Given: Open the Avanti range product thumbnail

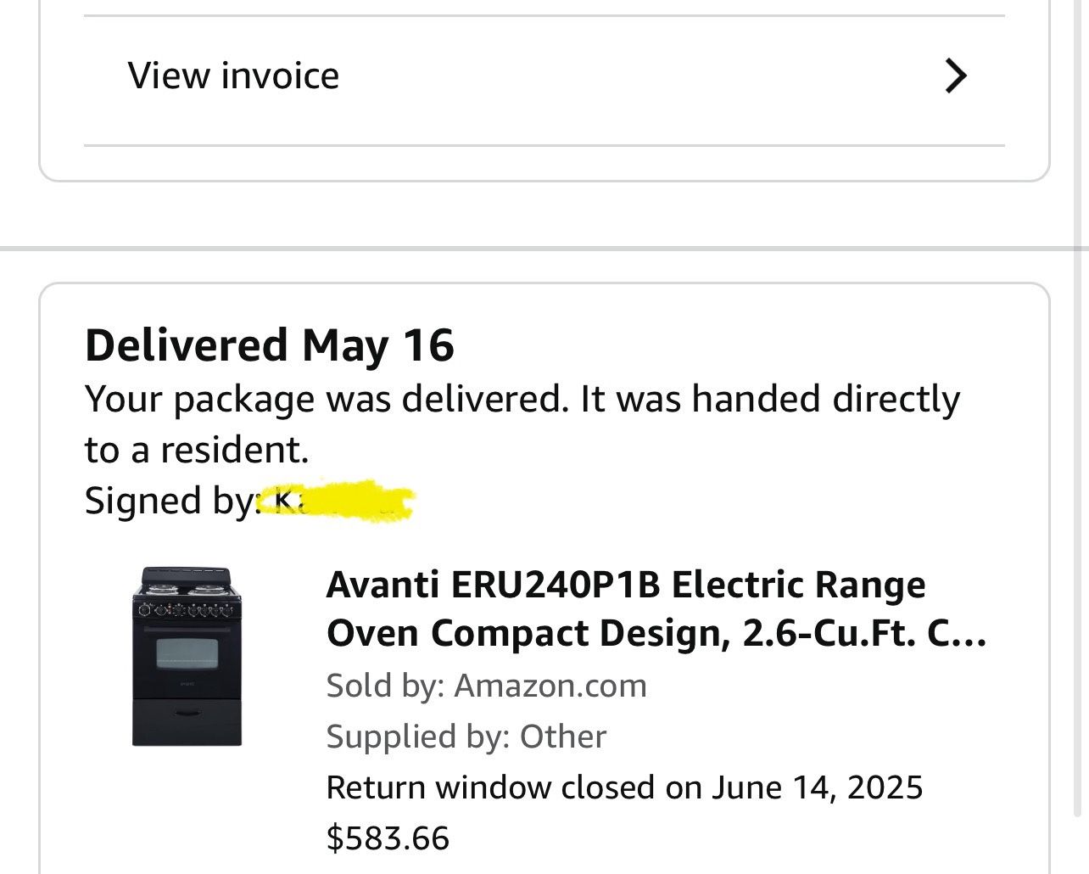Looking at the screenshot, I should click(187, 656).
